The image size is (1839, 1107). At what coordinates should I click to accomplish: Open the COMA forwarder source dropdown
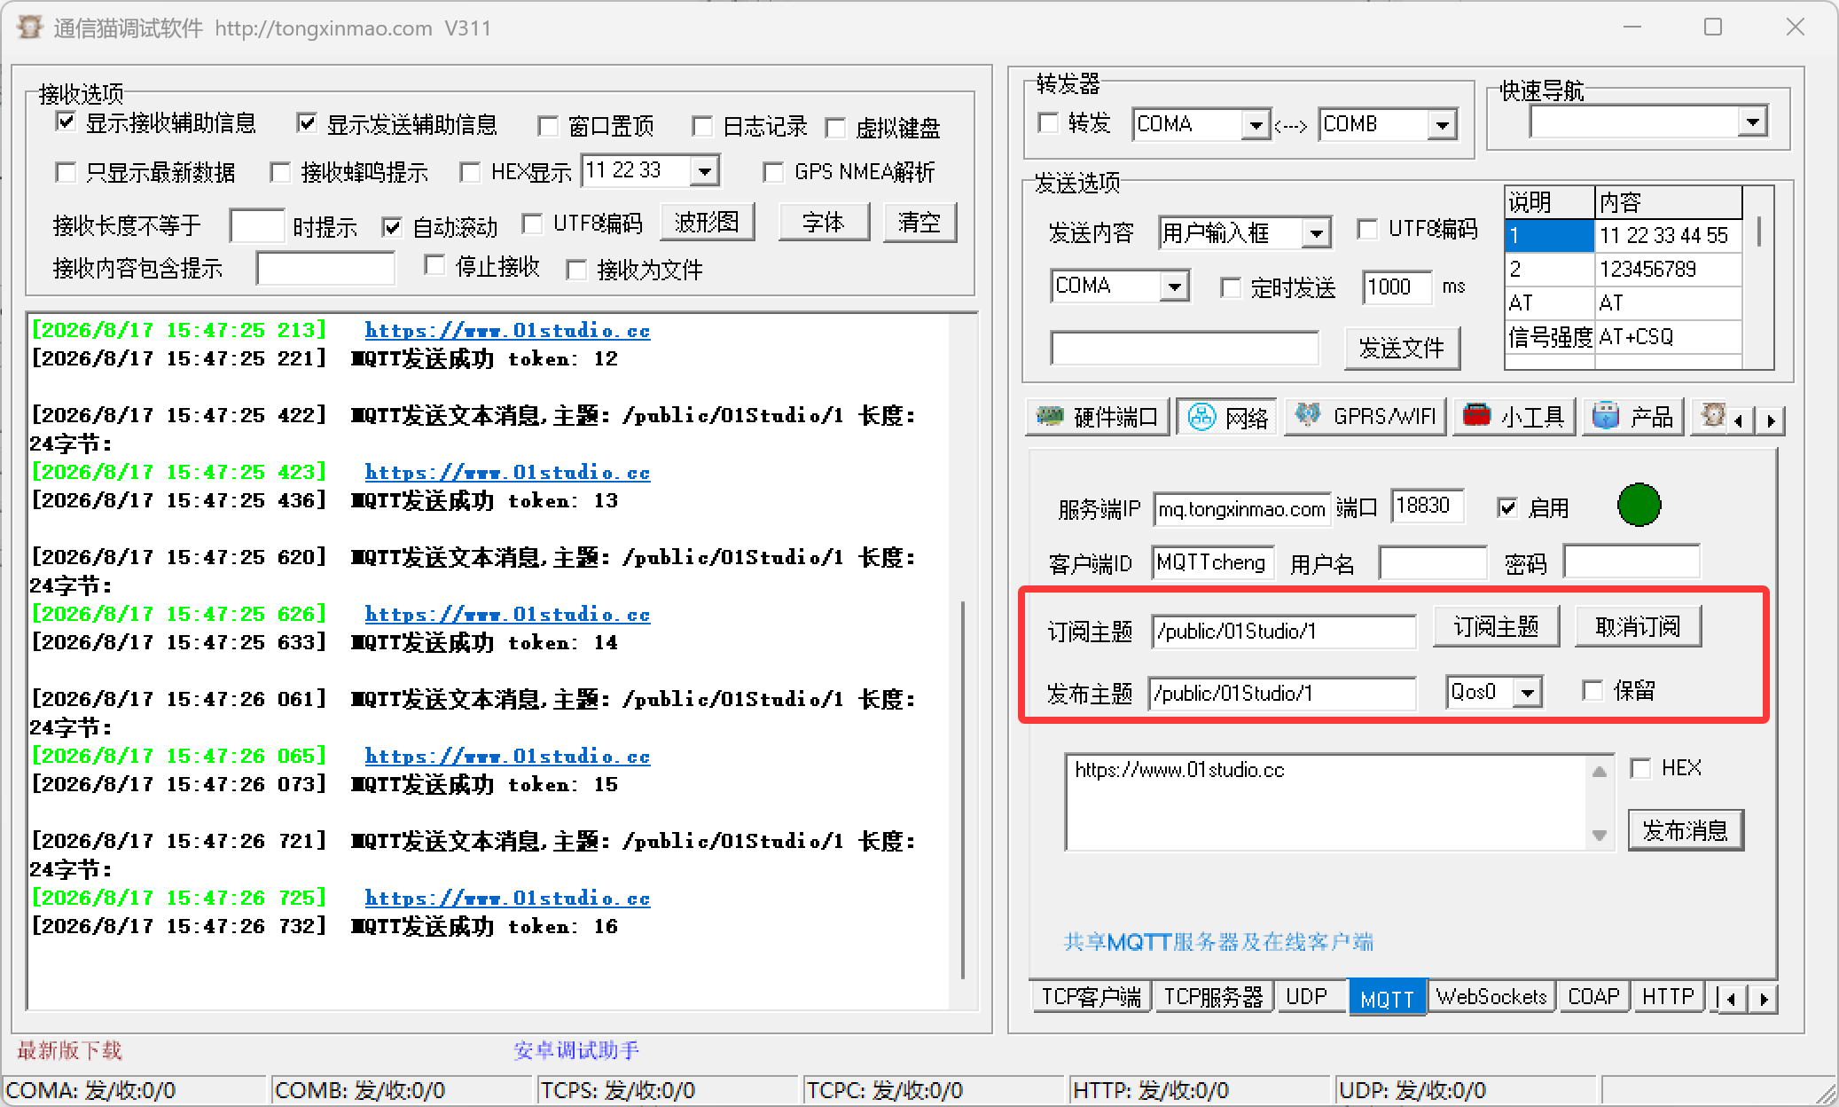click(1255, 125)
